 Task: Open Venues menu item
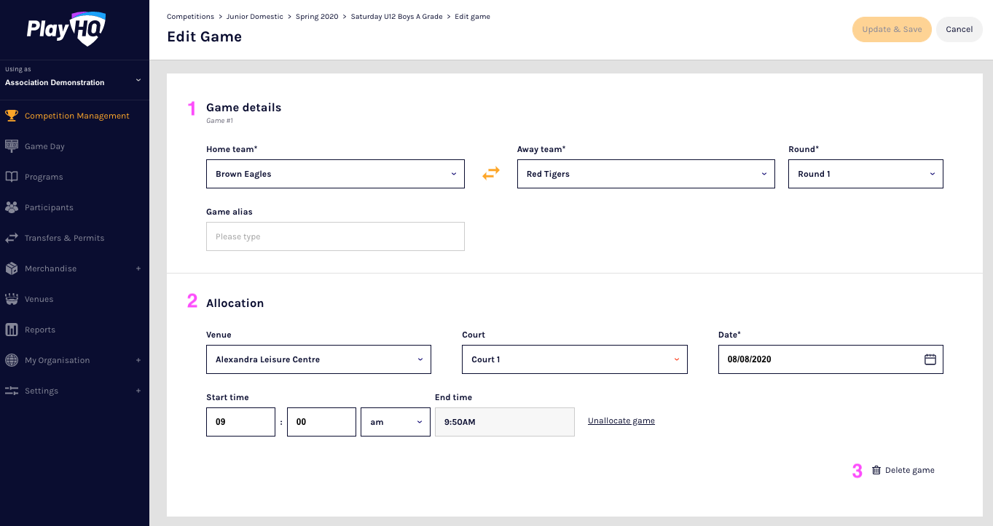(x=39, y=299)
